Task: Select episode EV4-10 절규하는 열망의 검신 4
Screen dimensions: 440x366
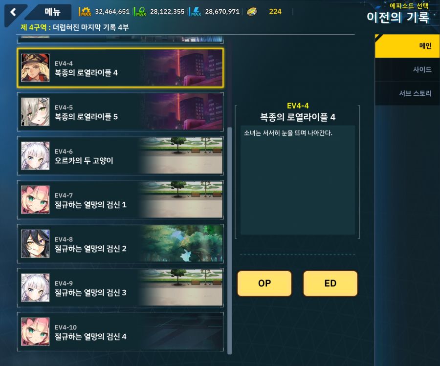Action: click(120, 332)
